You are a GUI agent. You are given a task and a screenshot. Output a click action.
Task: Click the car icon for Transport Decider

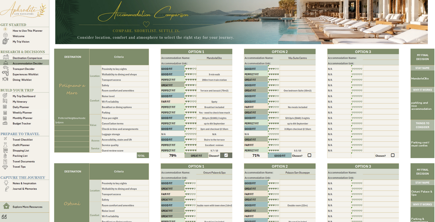pyautogui.click(x=5, y=69)
